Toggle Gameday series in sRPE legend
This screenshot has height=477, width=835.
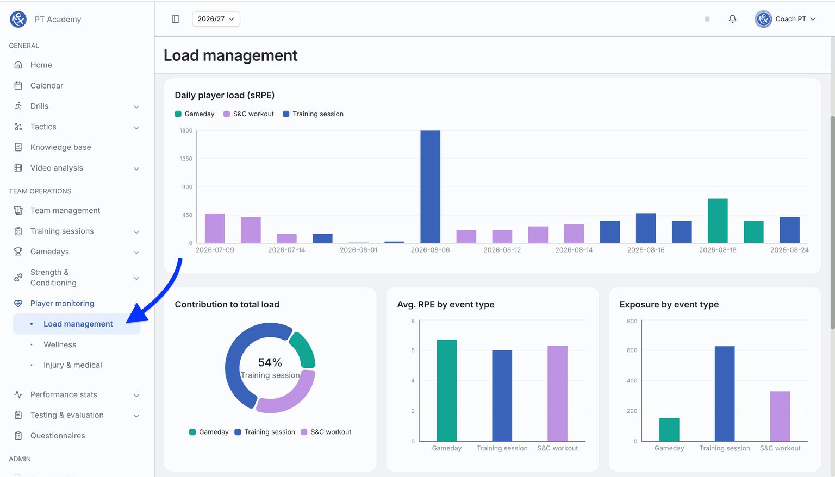[195, 114]
